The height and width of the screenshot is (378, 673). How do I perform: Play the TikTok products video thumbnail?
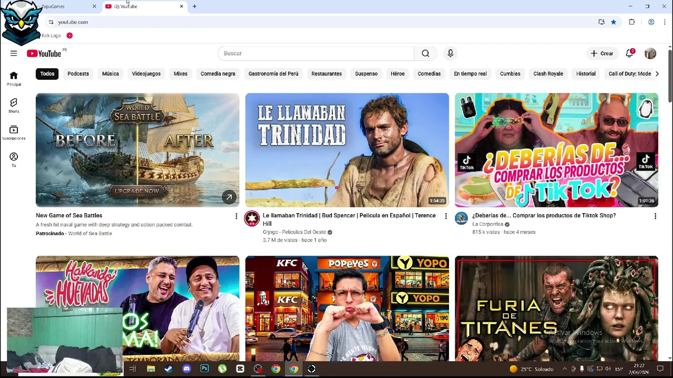[x=556, y=150]
